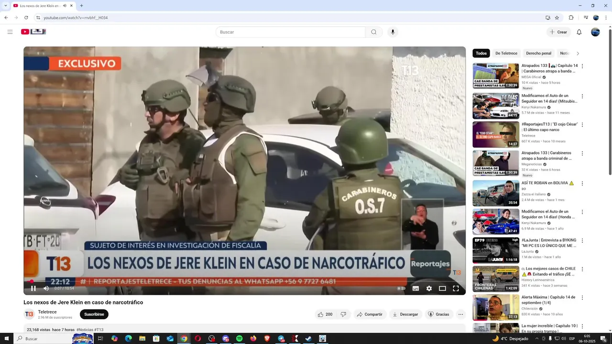Screen dimensions: 612x344
Task: Open options for Meganoticias Atrapados 133 video
Action: 582,153
